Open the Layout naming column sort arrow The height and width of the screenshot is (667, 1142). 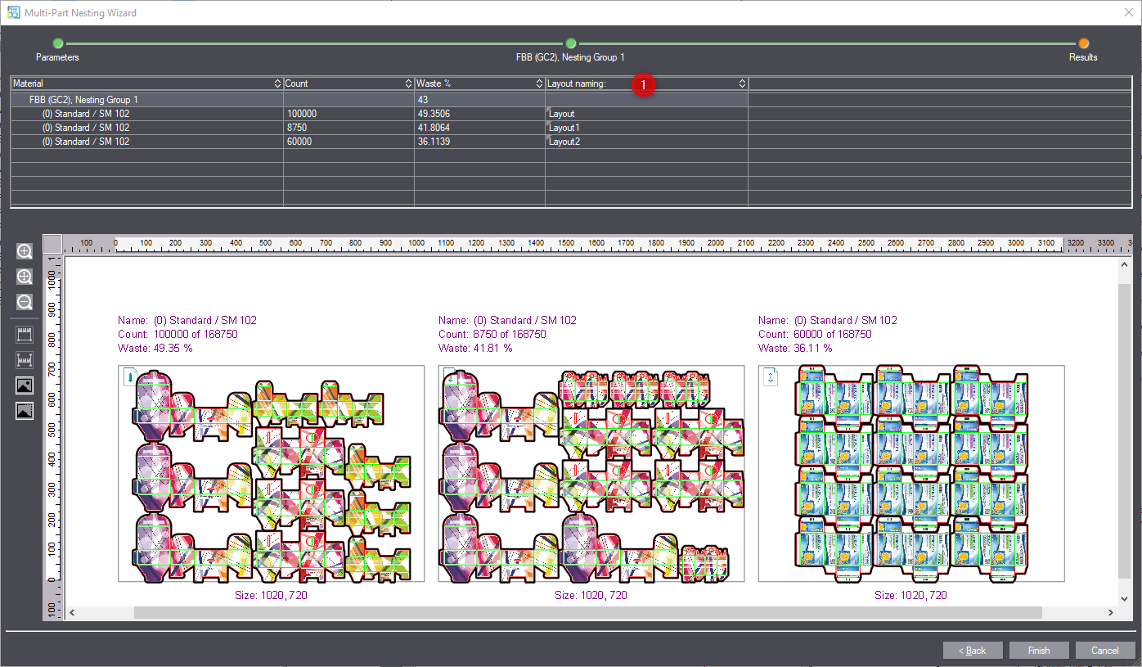coord(742,83)
